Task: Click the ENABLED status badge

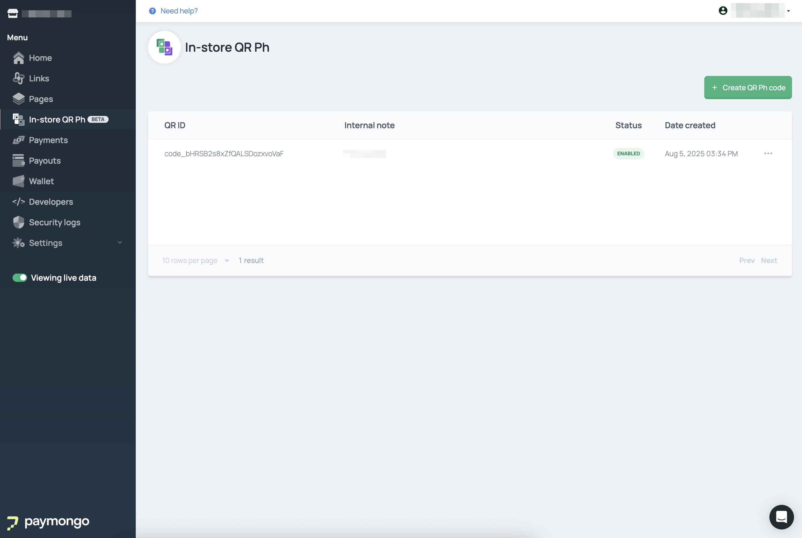Action: (628, 154)
